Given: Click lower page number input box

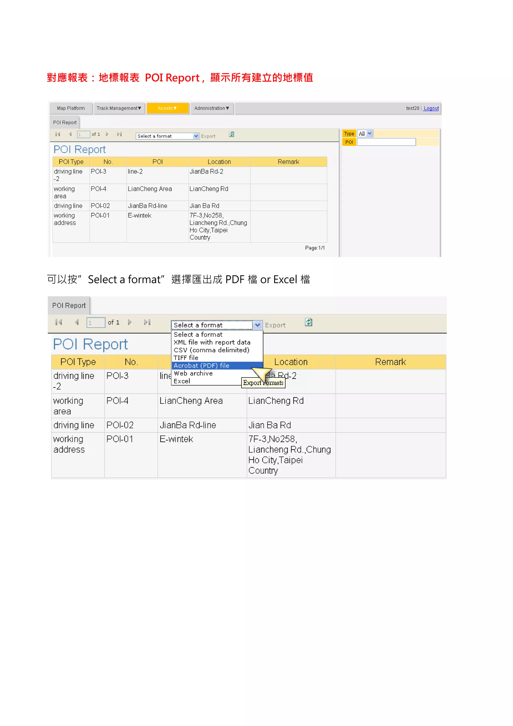Looking at the screenshot, I should (x=96, y=323).
